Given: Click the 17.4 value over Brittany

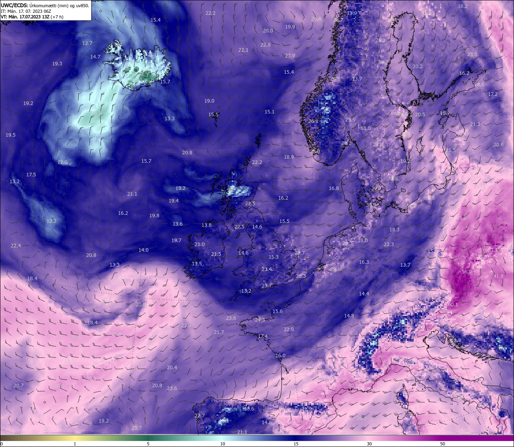Looking at the screenshot, I should (263, 336).
